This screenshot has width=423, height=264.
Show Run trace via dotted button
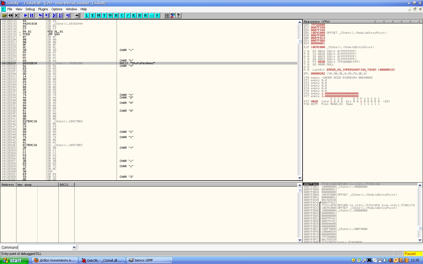click(x=152, y=16)
